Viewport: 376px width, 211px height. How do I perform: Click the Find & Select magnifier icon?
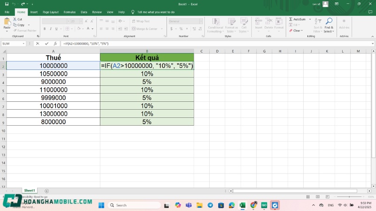(329, 22)
